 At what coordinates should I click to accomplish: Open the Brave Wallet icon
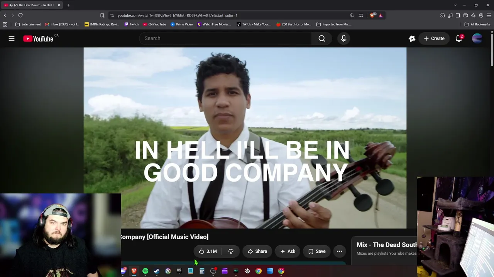coord(466,15)
